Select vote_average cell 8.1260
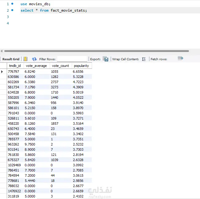The width and height of the screenshot is (200, 199). [x=37, y=123]
